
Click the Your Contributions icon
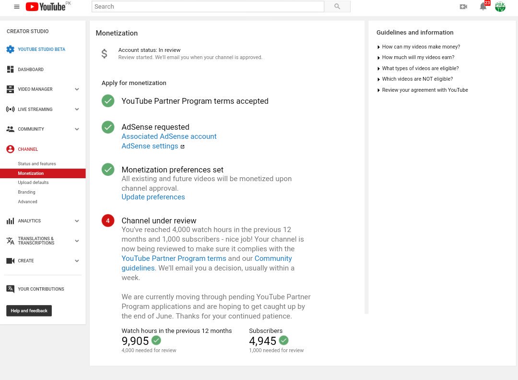(10, 289)
